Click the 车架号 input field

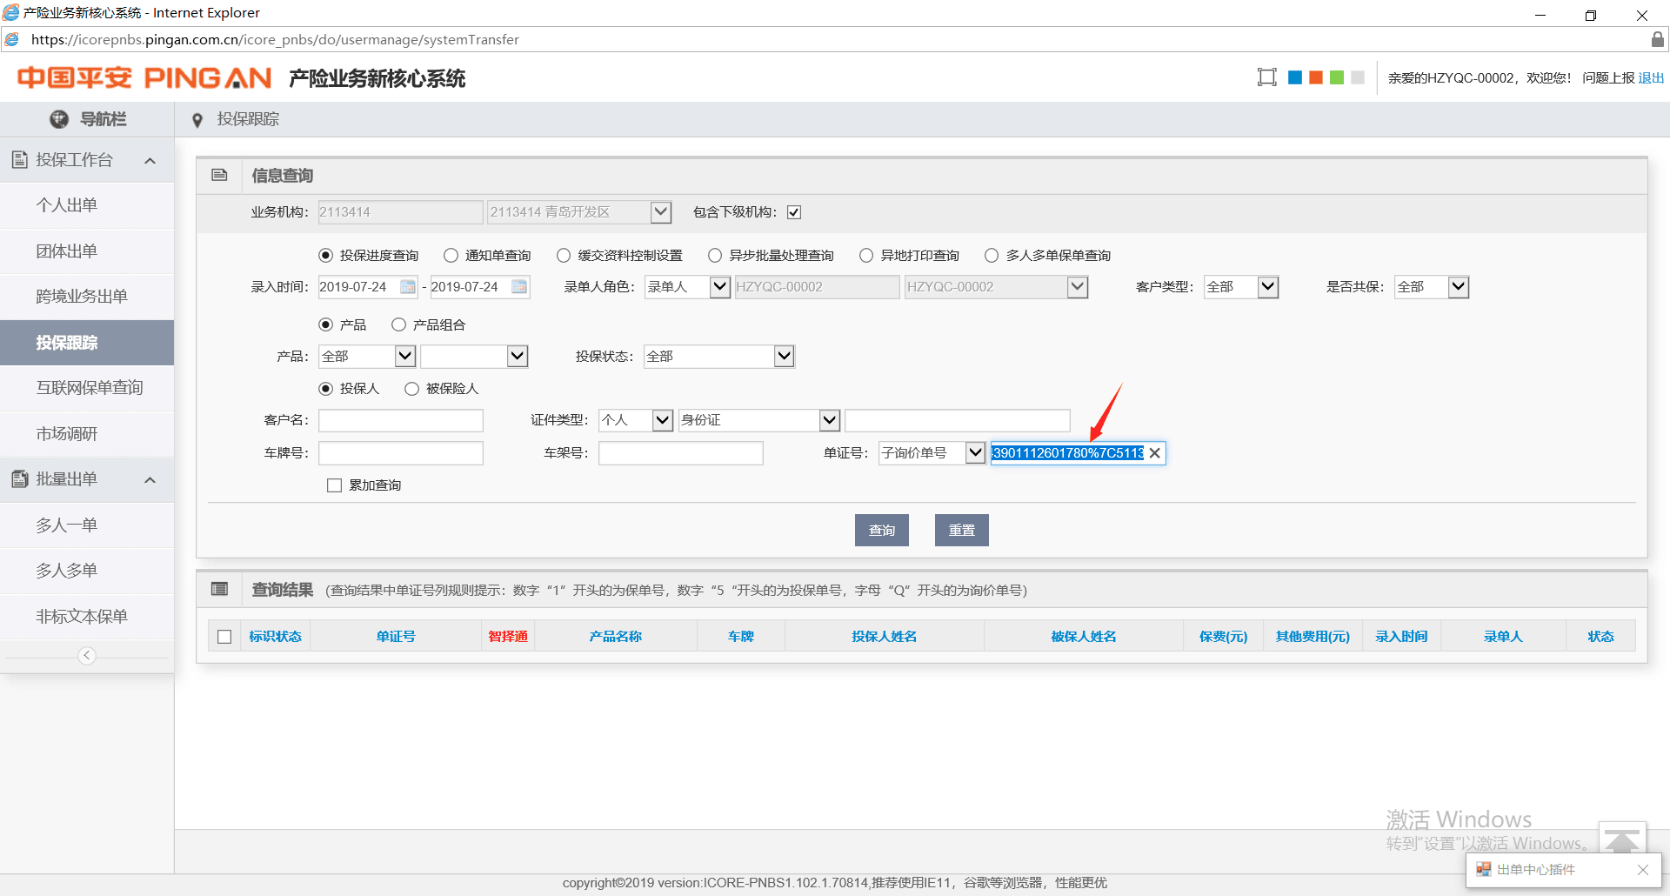[681, 453]
